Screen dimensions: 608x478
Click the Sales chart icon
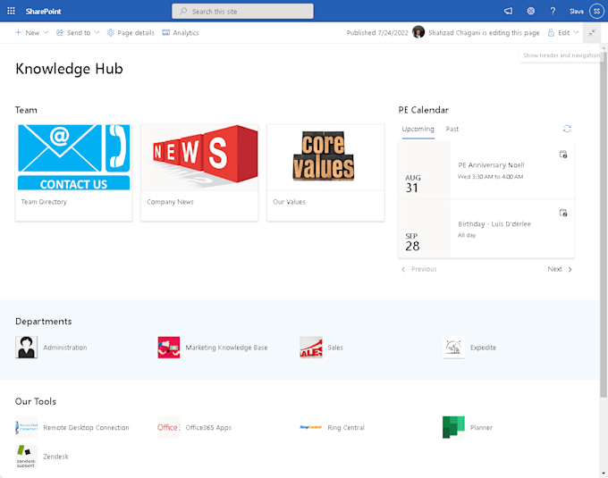pos(311,348)
